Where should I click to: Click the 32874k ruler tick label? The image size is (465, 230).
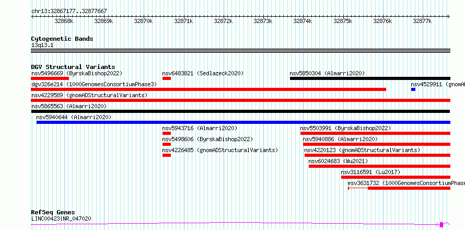pyautogui.click(x=303, y=21)
